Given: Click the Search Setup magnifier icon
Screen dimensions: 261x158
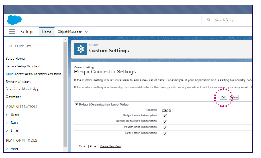Looking at the screenshot, I should [208, 20].
